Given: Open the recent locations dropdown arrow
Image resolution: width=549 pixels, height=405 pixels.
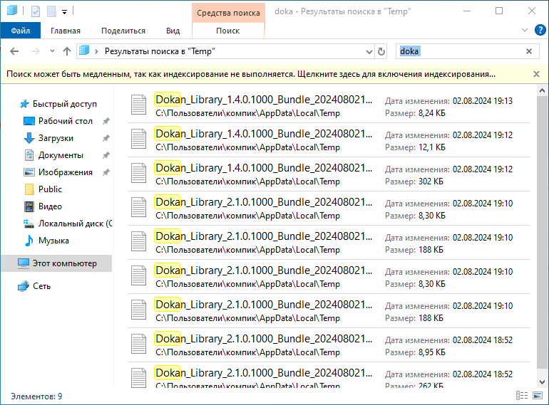Looking at the screenshot, I should tap(52, 51).
